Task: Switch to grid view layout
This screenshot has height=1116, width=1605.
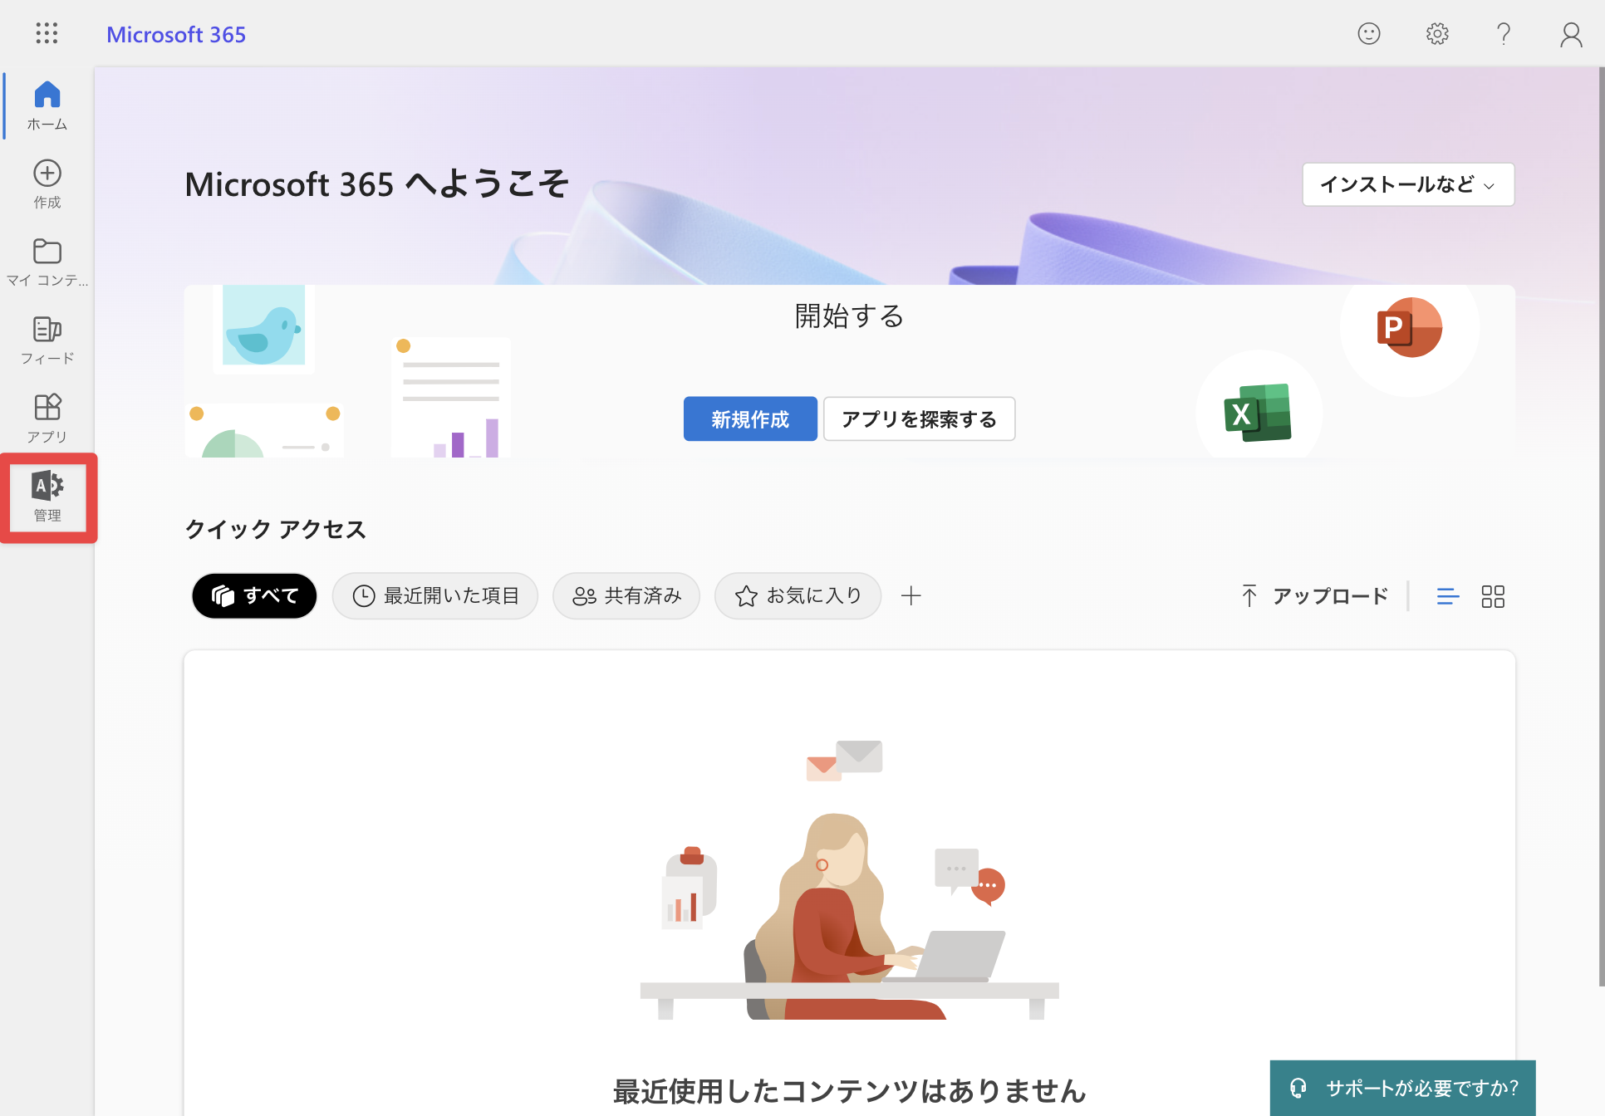Action: [x=1493, y=596]
